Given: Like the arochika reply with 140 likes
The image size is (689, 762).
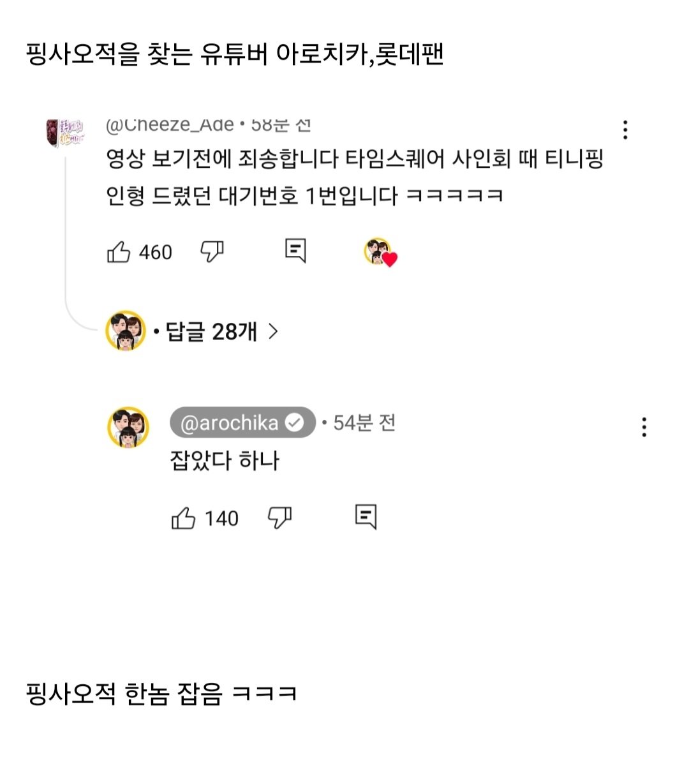Looking at the screenshot, I should pyautogui.click(x=184, y=518).
